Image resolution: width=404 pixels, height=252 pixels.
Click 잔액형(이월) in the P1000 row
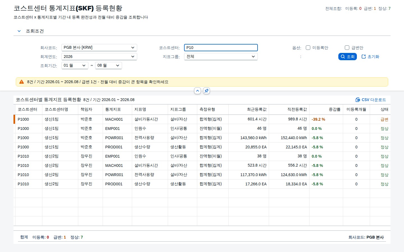tap(211, 129)
